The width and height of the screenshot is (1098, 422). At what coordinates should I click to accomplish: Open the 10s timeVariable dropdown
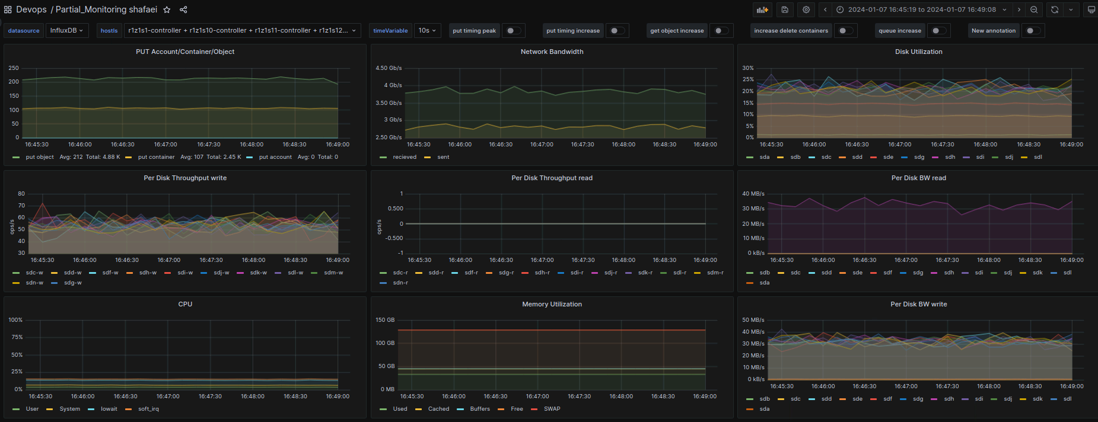pyautogui.click(x=427, y=30)
